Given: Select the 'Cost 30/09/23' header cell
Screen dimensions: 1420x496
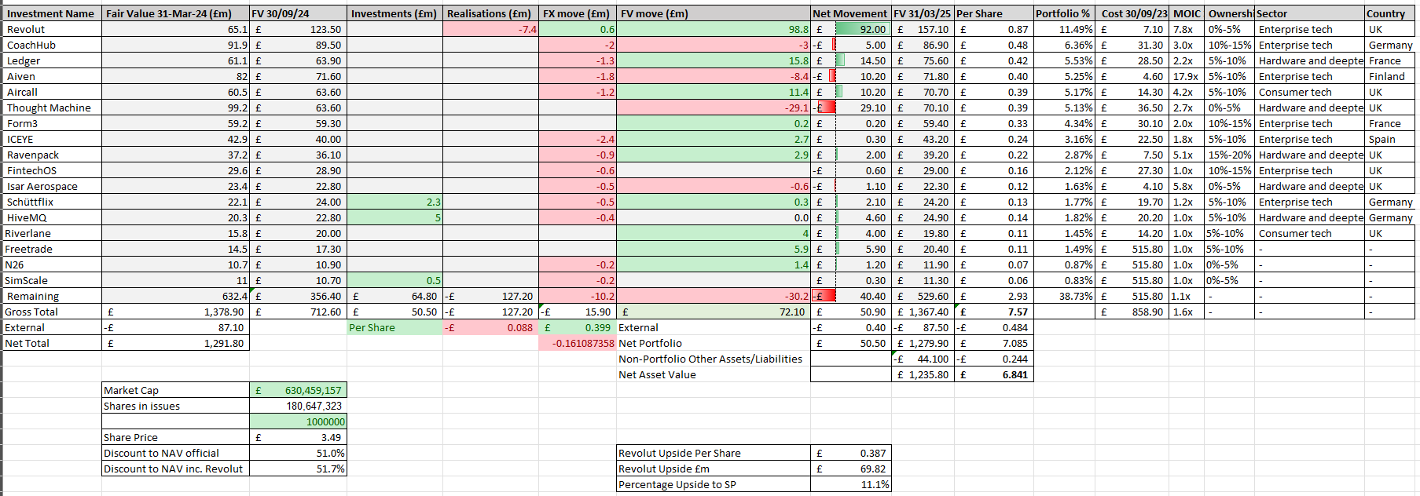Looking at the screenshot, I should coord(1133,13).
